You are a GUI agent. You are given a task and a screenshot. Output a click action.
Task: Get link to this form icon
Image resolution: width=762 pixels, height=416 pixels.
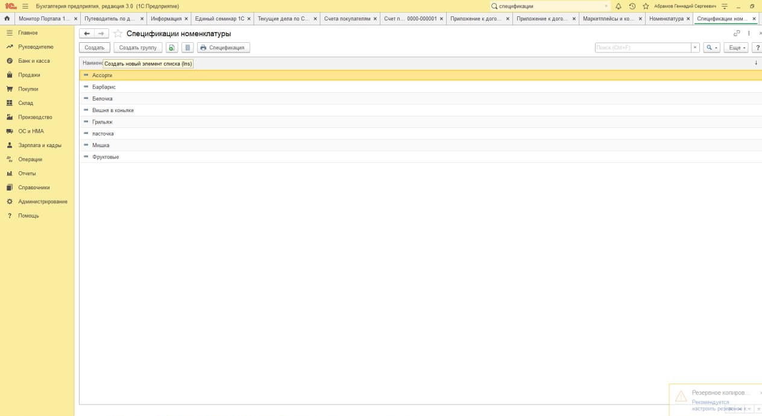pyautogui.click(x=737, y=34)
